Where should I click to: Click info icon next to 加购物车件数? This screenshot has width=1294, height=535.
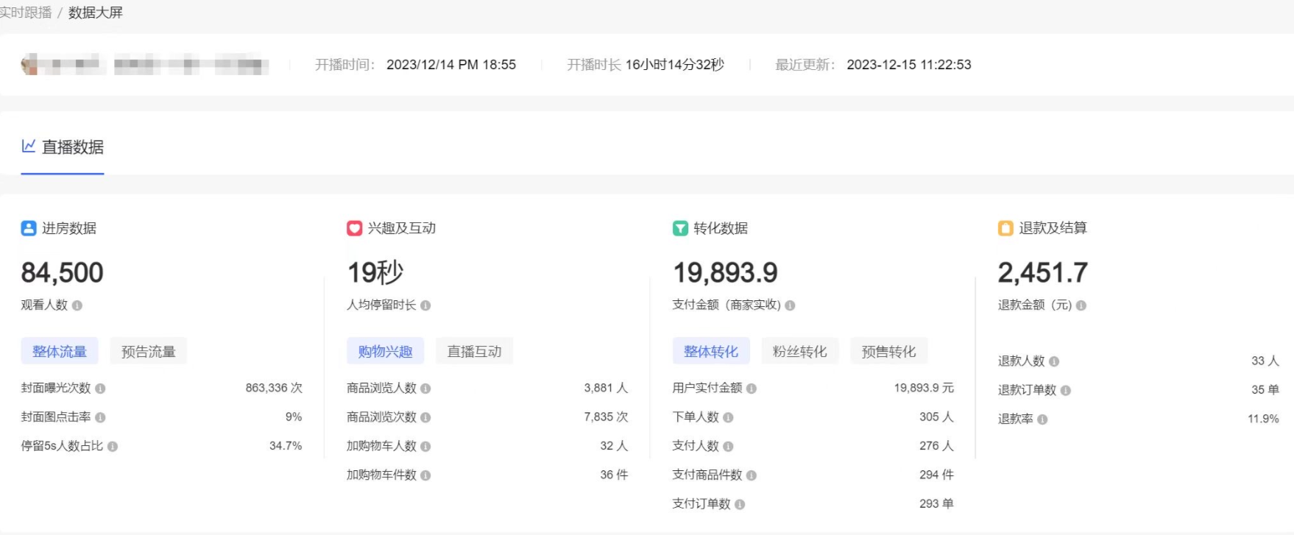pyautogui.click(x=425, y=475)
